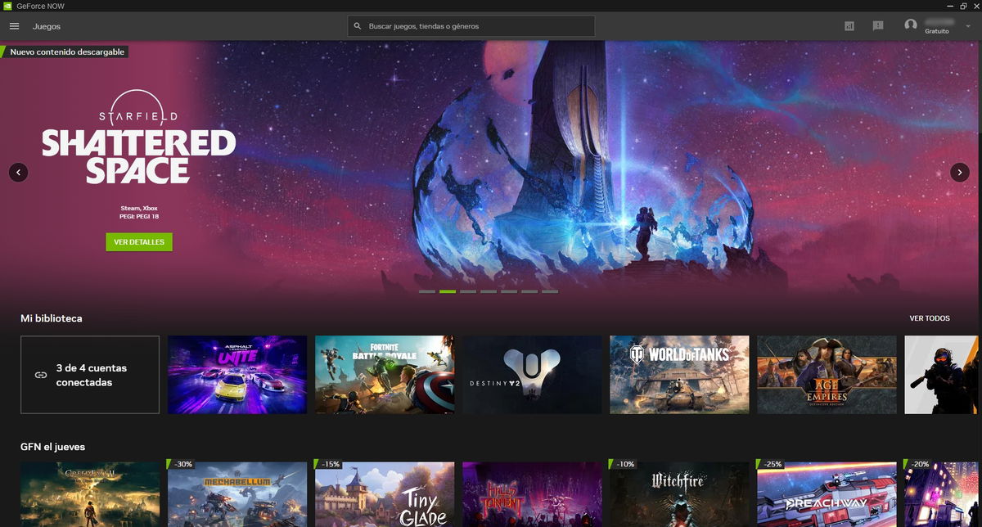Viewport: 982px width, 527px height.
Task: Open Destiny 2 from Mi biblioteca
Action: pos(531,374)
